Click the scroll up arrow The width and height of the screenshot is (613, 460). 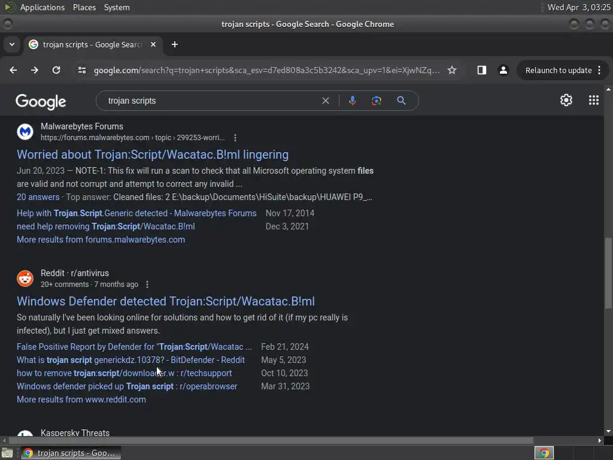pos(608,89)
